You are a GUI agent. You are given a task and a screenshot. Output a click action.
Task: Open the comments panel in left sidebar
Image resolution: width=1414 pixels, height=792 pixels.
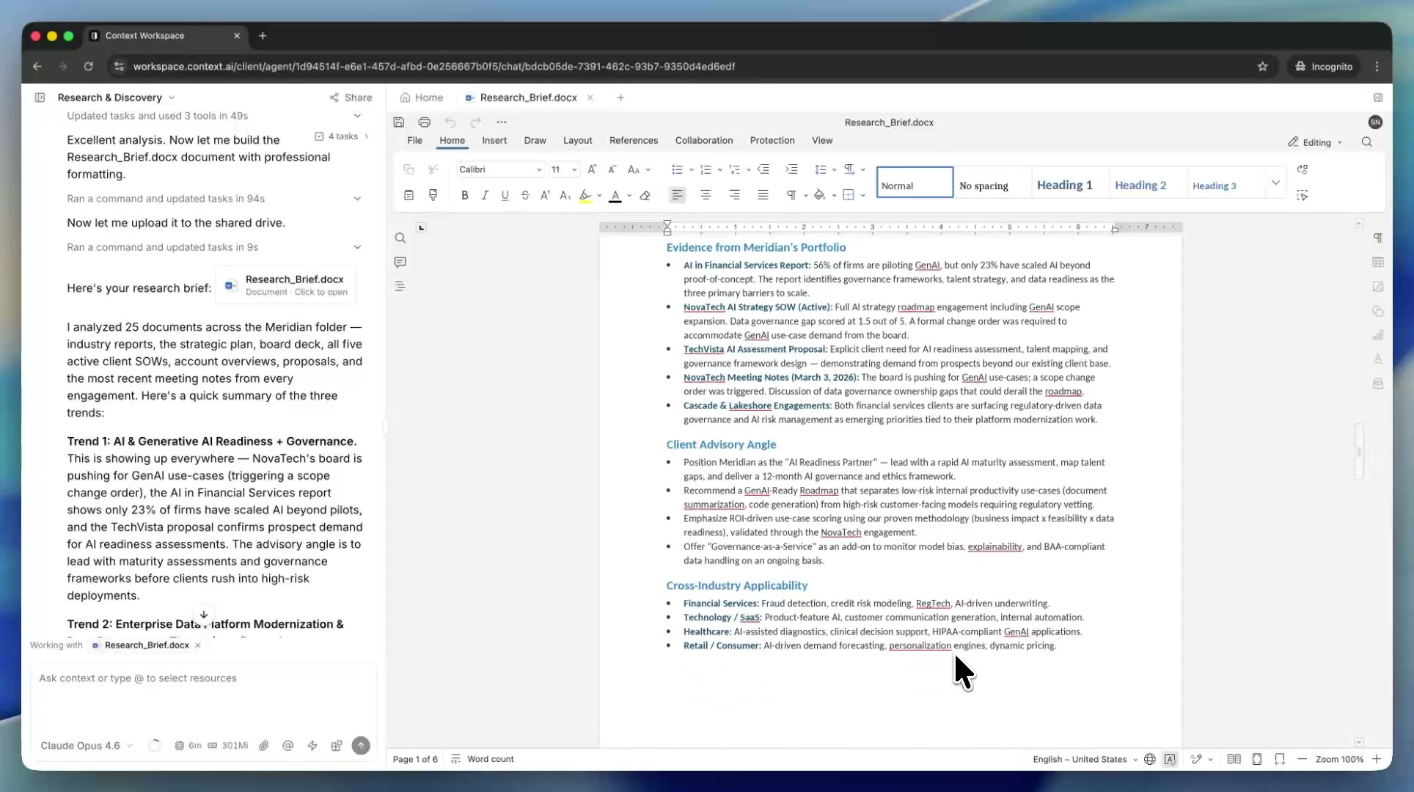[x=400, y=262]
